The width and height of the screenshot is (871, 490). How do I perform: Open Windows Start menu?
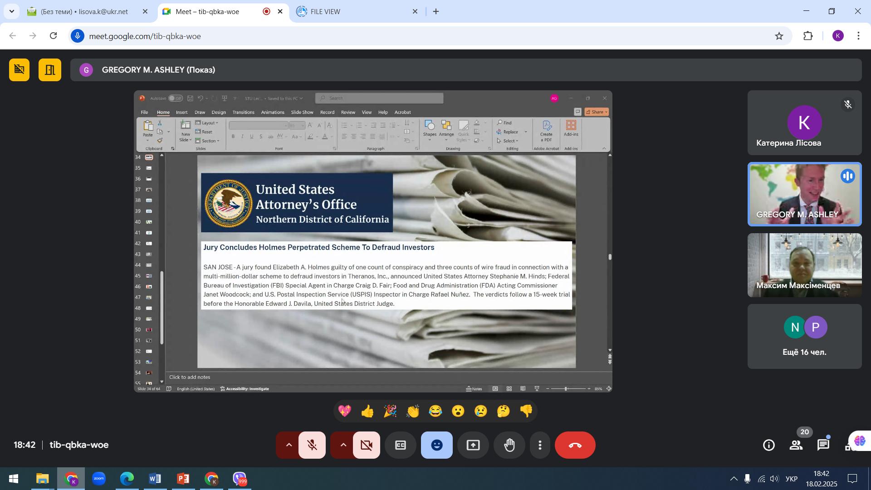14,479
